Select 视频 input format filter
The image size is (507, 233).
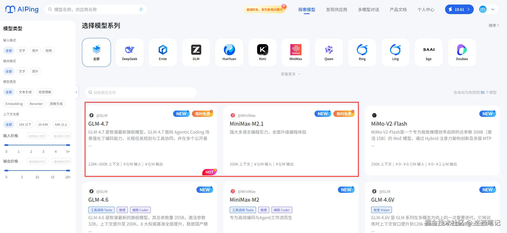point(49,50)
